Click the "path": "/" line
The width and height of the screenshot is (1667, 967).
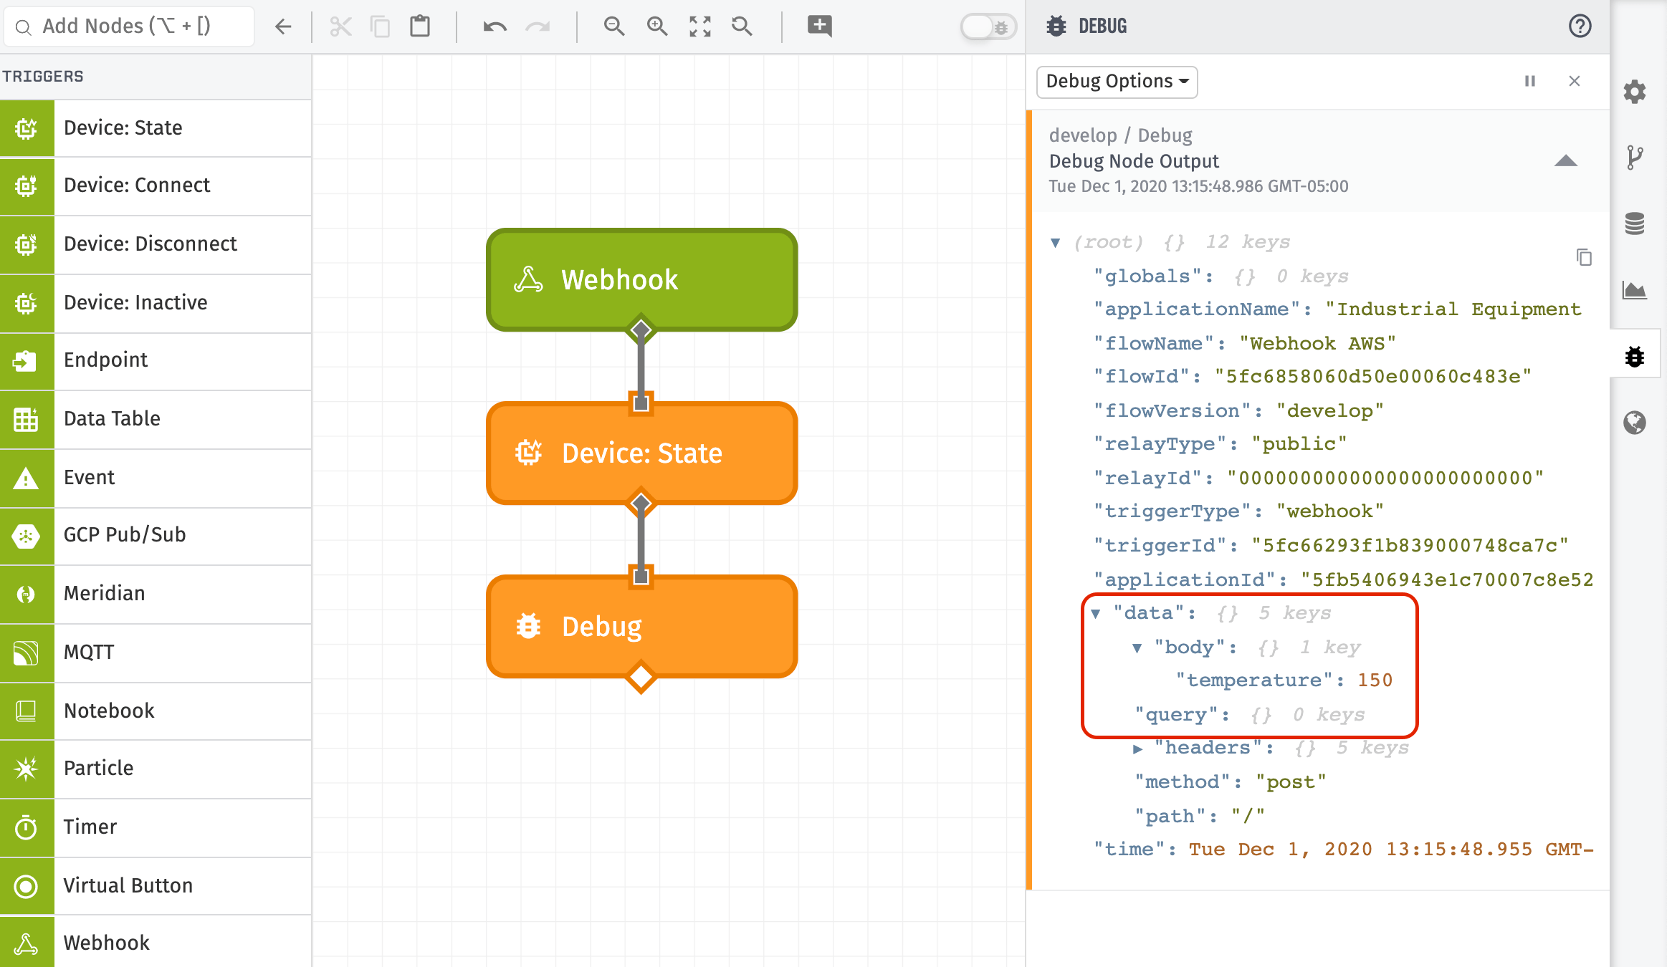1200,817
